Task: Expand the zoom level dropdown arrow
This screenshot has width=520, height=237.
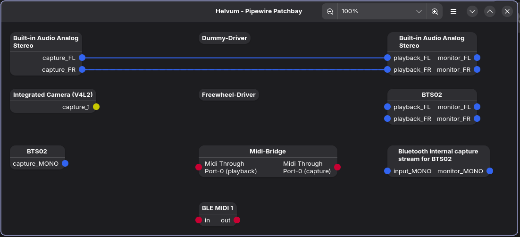Action: click(419, 11)
